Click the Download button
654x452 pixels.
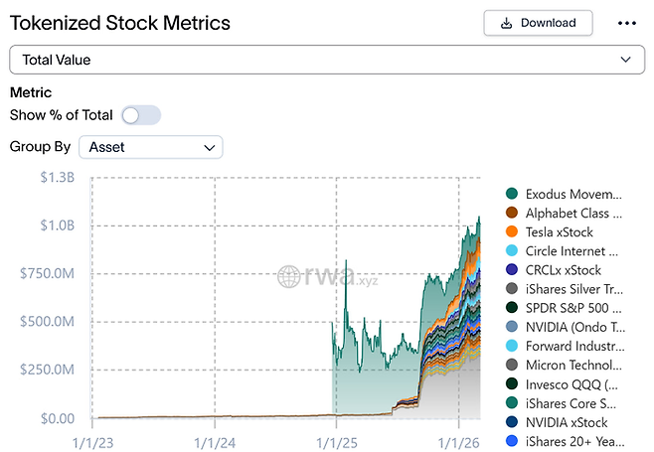[538, 23]
